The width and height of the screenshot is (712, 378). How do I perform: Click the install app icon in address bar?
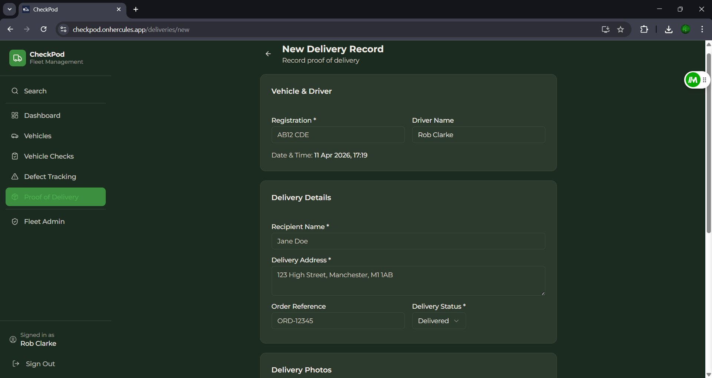[x=606, y=30]
